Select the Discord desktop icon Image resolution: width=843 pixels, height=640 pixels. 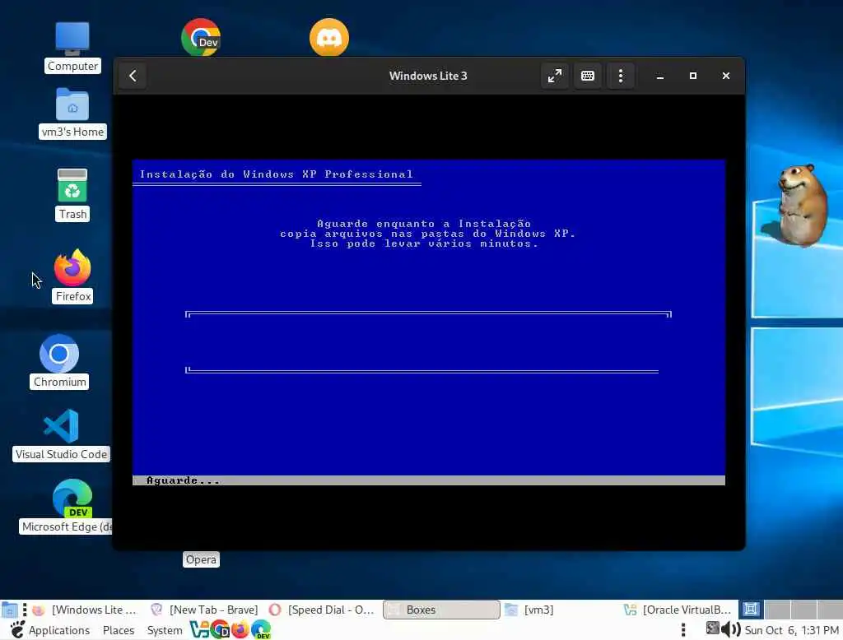click(x=329, y=37)
